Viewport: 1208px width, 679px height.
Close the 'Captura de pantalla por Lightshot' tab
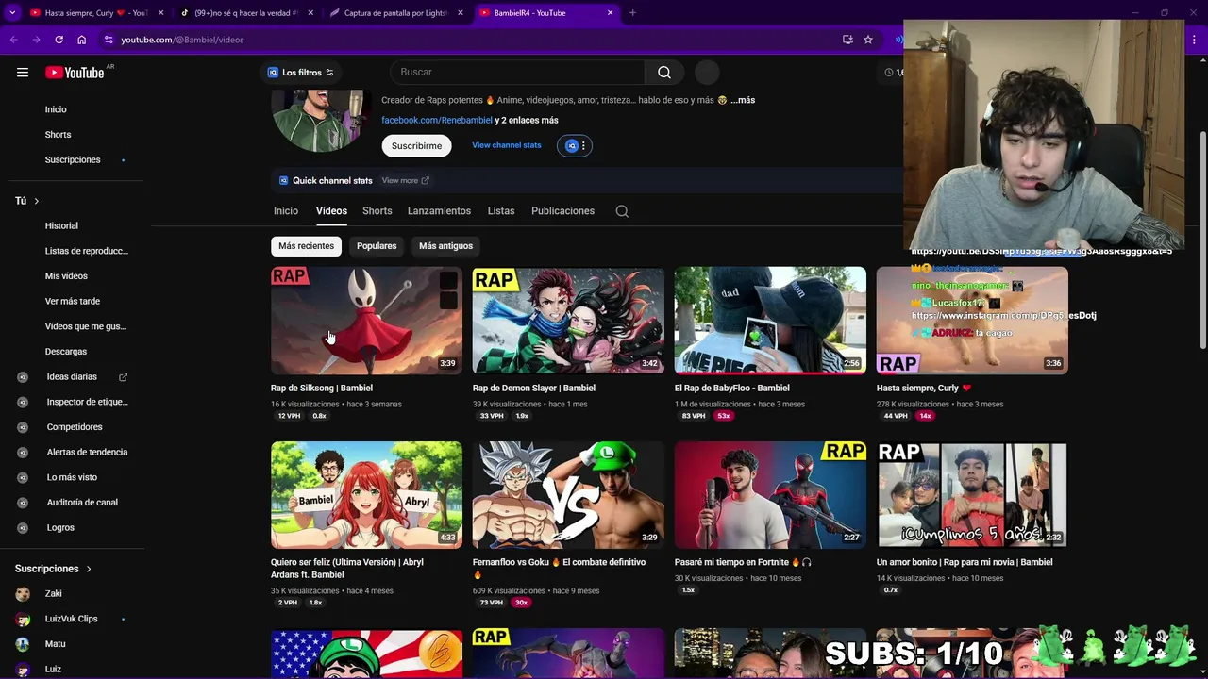pyautogui.click(x=461, y=13)
